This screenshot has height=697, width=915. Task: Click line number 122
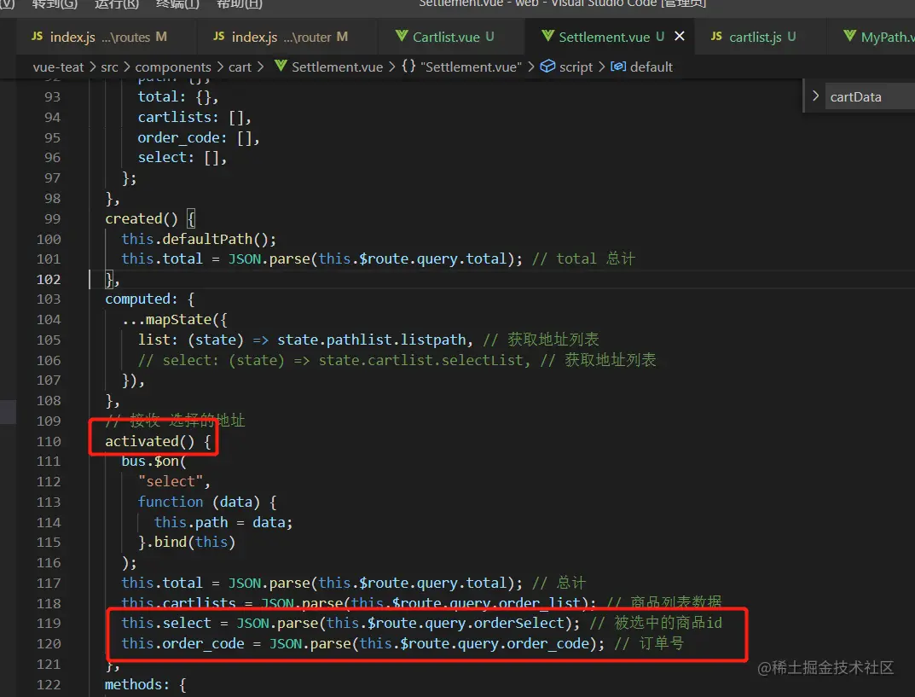click(49, 684)
